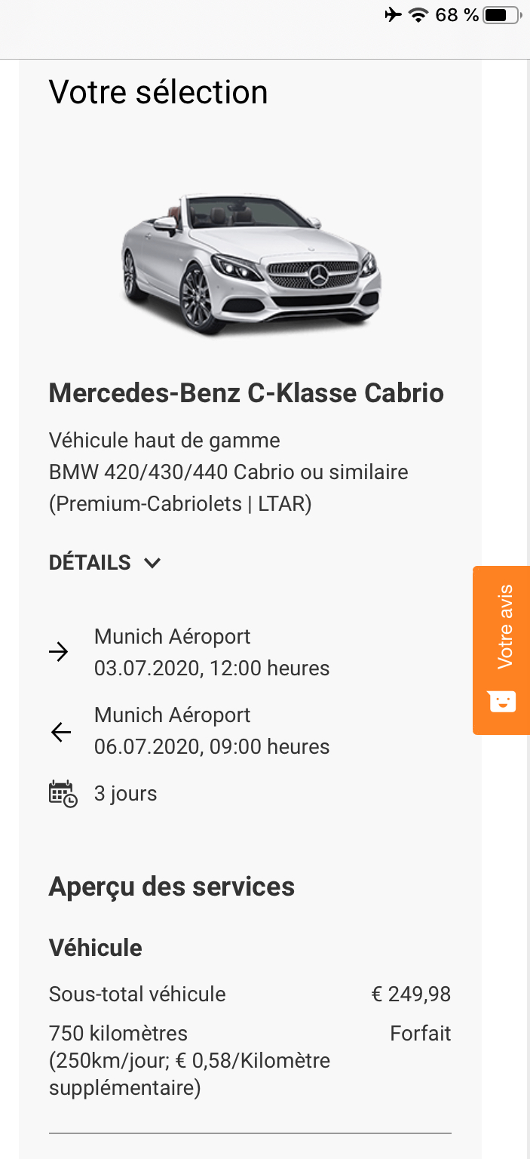Open the DÉTAILS section label
This screenshot has height=1159, width=530.
coord(90,563)
